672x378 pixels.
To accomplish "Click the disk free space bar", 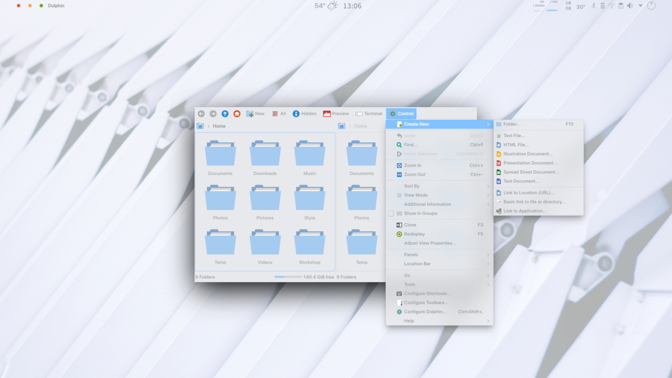I will 288,277.
